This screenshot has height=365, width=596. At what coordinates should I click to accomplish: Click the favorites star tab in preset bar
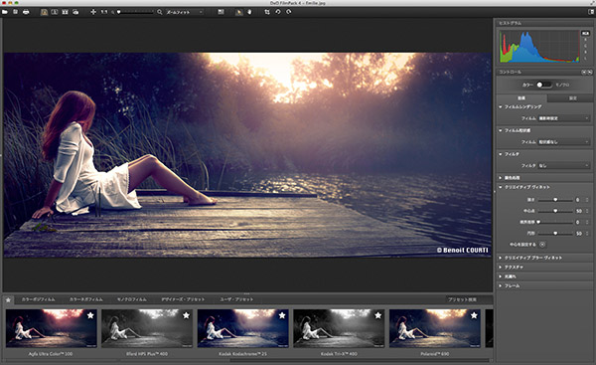click(8, 300)
